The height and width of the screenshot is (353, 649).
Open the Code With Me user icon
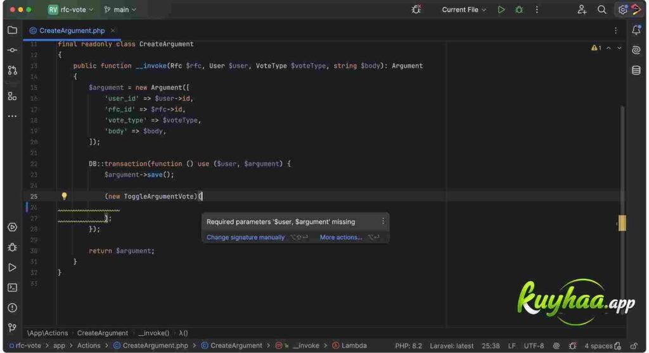pyautogui.click(x=582, y=9)
